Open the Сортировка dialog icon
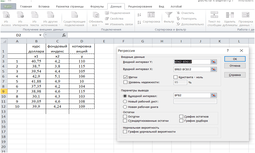Viewport: 255px width, 153px height. click(x=151, y=15)
